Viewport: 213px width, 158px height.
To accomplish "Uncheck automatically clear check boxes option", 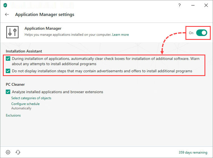I will [8, 59].
